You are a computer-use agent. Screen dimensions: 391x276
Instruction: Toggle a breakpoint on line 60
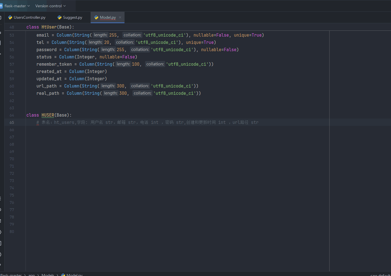coord(12,86)
